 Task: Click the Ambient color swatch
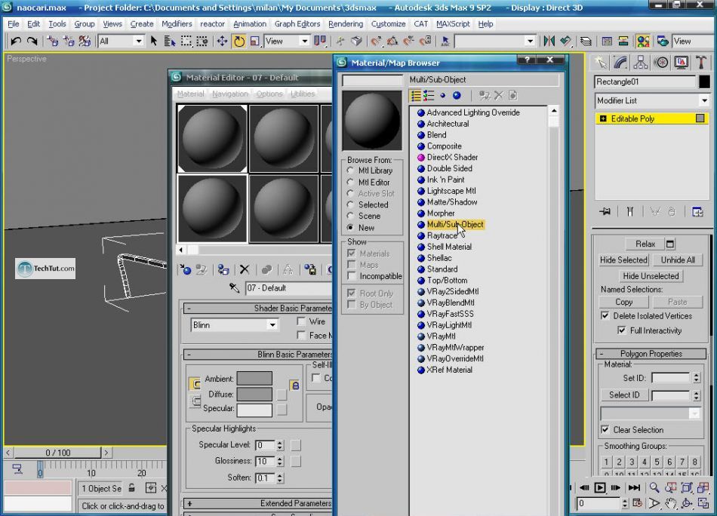[x=254, y=379]
